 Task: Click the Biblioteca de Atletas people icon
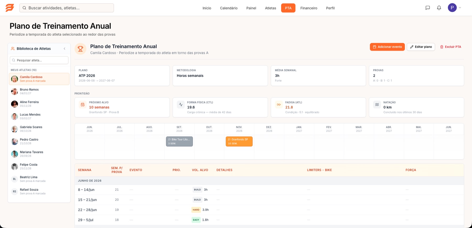pyautogui.click(x=13, y=49)
